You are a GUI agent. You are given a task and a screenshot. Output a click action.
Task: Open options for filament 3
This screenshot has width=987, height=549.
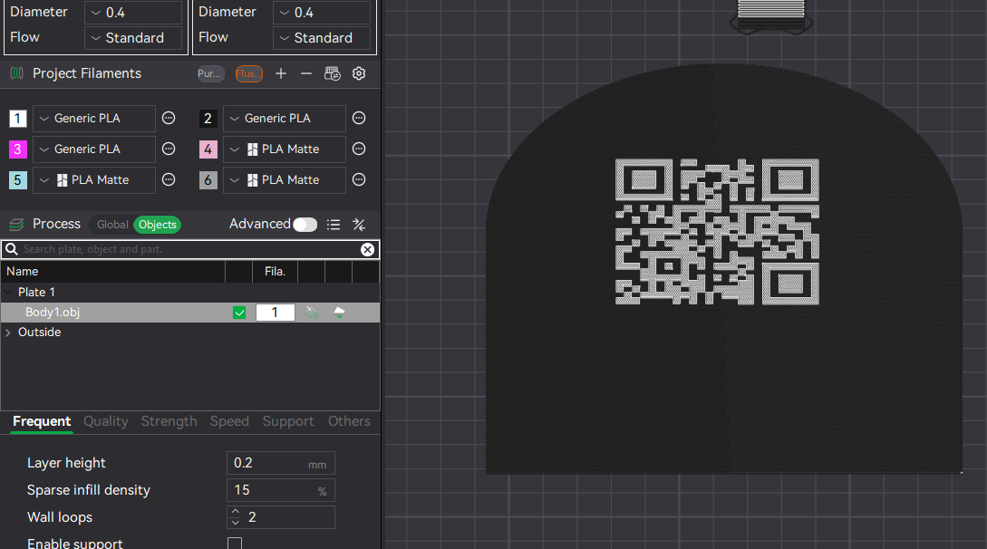tap(169, 149)
